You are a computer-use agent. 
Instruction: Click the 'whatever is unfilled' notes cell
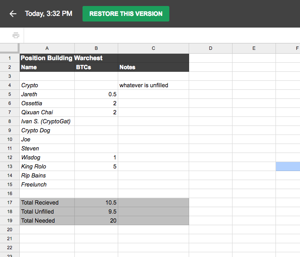click(153, 85)
